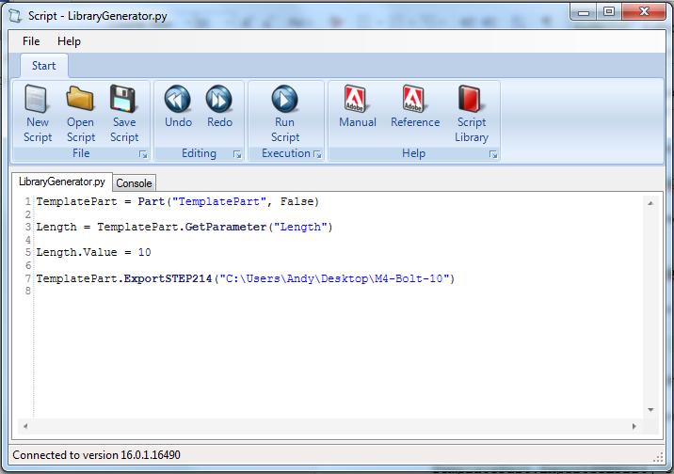The height and width of the screenshot is (474, 674).
Task: Click the horizontal scrollbar right arrow
Action: point(634,426)
